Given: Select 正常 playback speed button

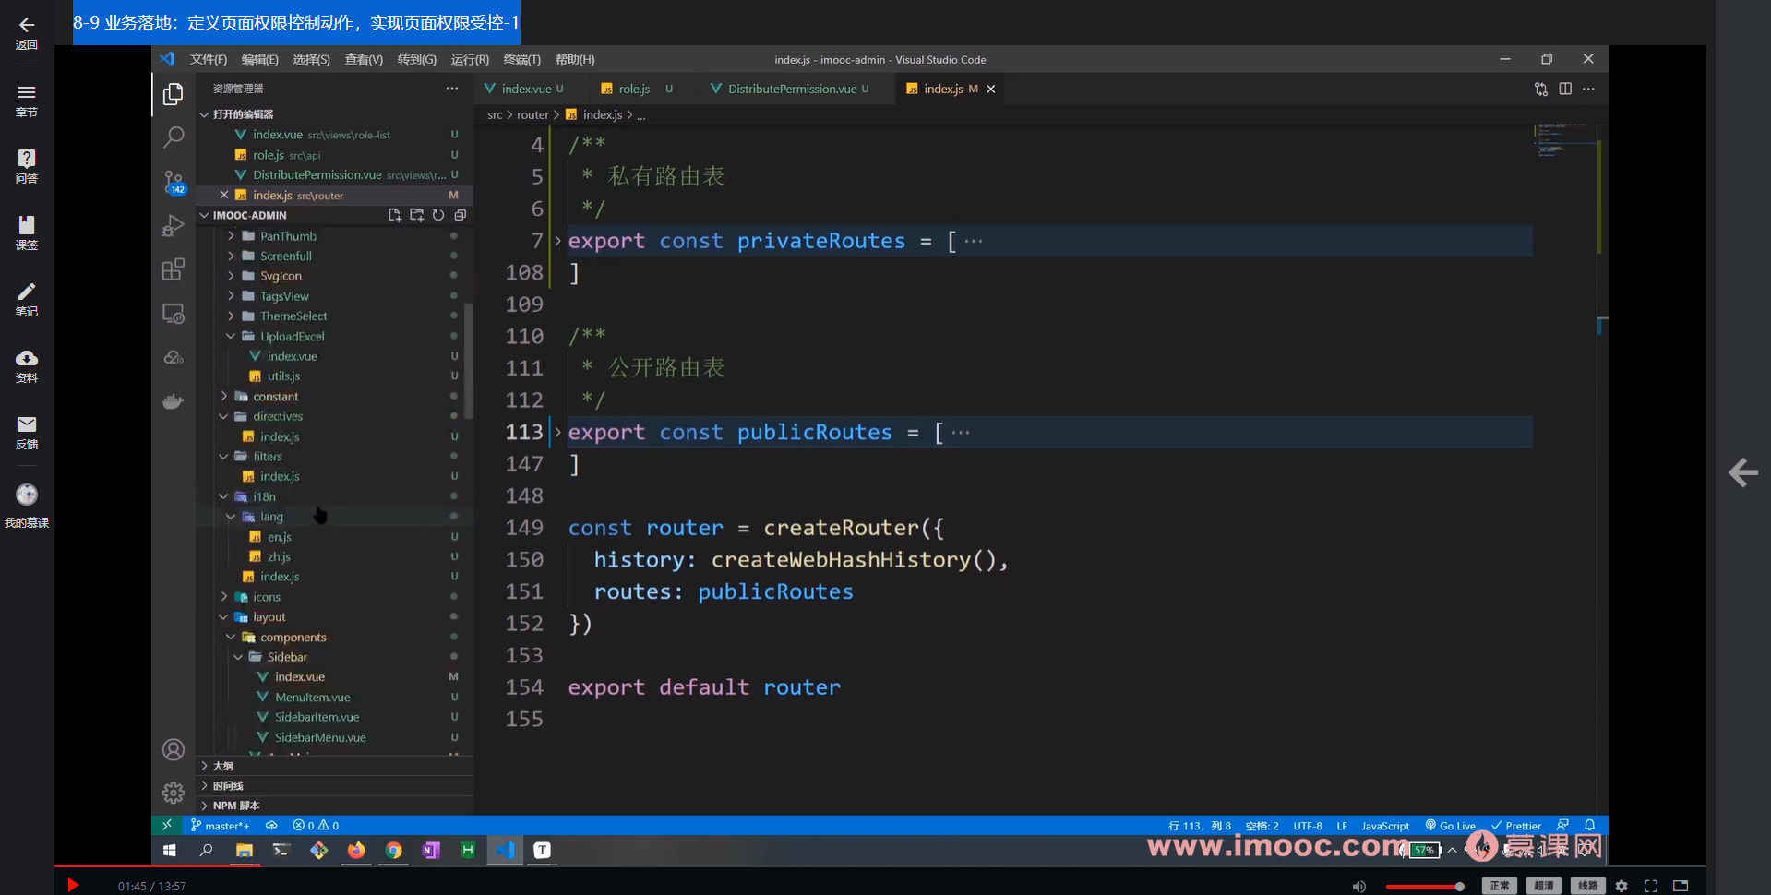Looking at the screenshot, I should tap(1500, 886).
